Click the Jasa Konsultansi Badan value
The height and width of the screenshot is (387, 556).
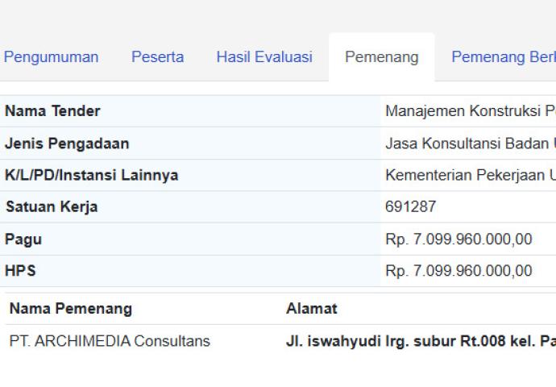(470, 144)
